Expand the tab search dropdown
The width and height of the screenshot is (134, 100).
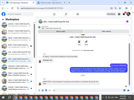coord(3,3)
